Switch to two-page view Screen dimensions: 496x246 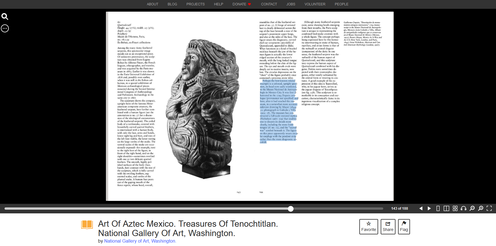pyautogui.click(x=446, y=209)
